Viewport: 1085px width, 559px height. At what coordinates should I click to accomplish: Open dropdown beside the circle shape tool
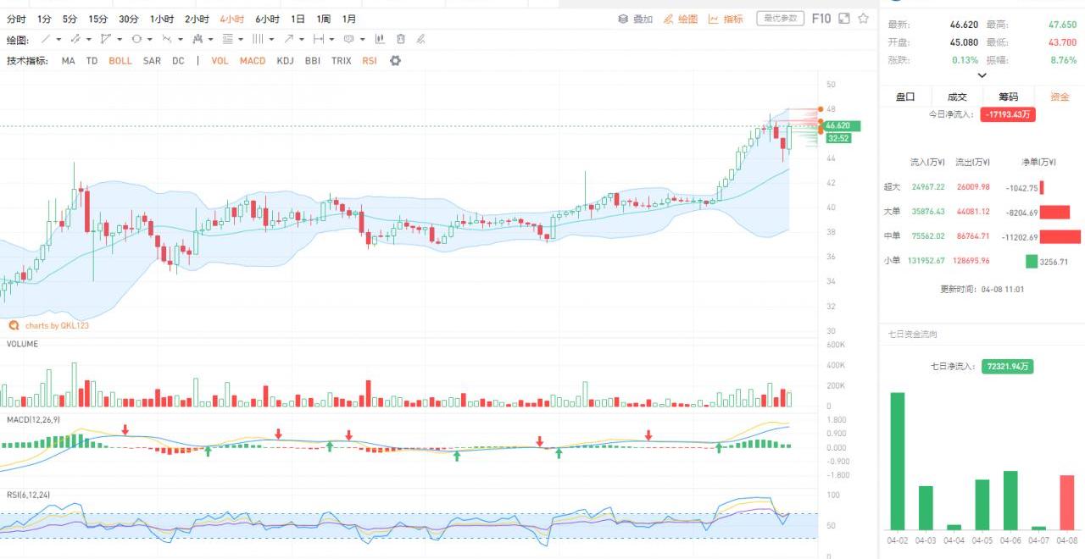coord(149,39)
